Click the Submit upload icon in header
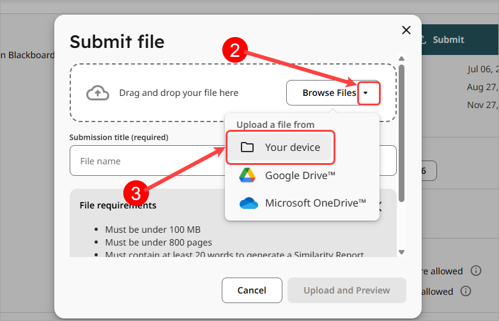Image resolution: width=499 pixels, height=321 pixels. [423, 40]
